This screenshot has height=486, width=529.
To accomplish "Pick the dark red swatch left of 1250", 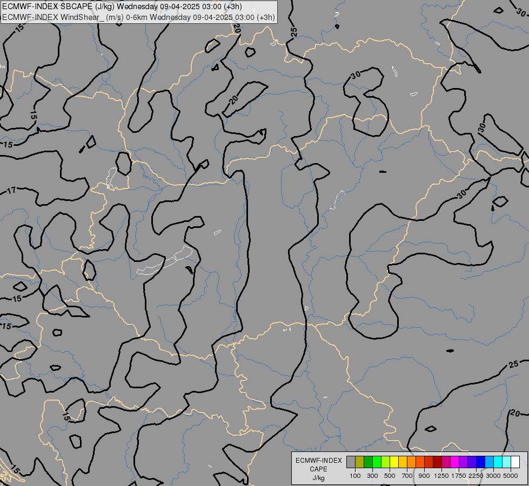I will pos(437,462).
